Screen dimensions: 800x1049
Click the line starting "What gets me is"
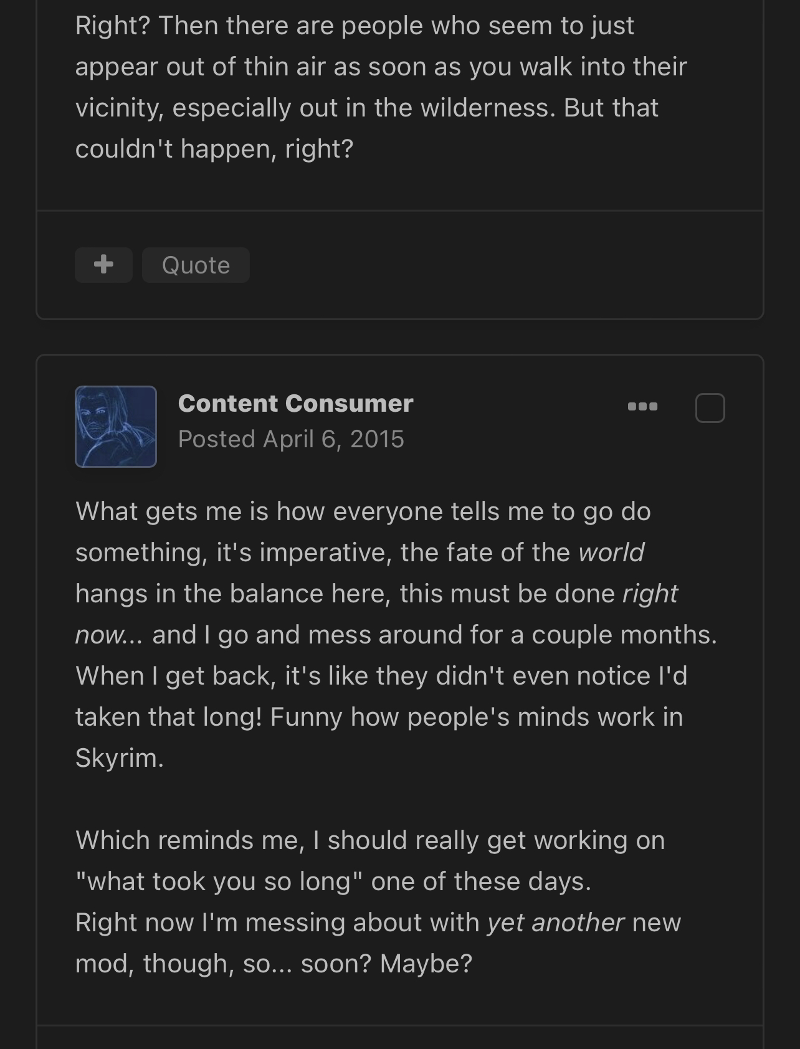click(363, 511)
